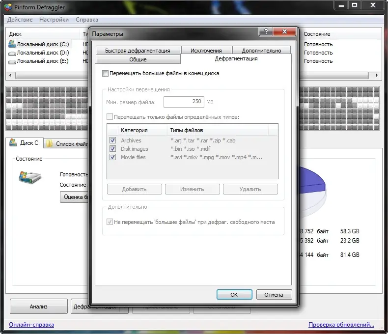Image resolution: width=388 pixels, height=334 pixels.
Task: Click the Изменить button
Action: (192, 189)
